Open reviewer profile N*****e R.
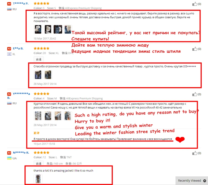This screenshot has height=185, width=208. [21, 153]
